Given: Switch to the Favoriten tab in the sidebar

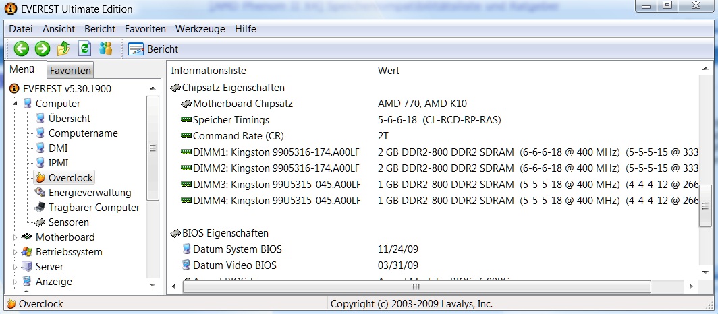Looking at the screenshot, I should pos(70,71).
